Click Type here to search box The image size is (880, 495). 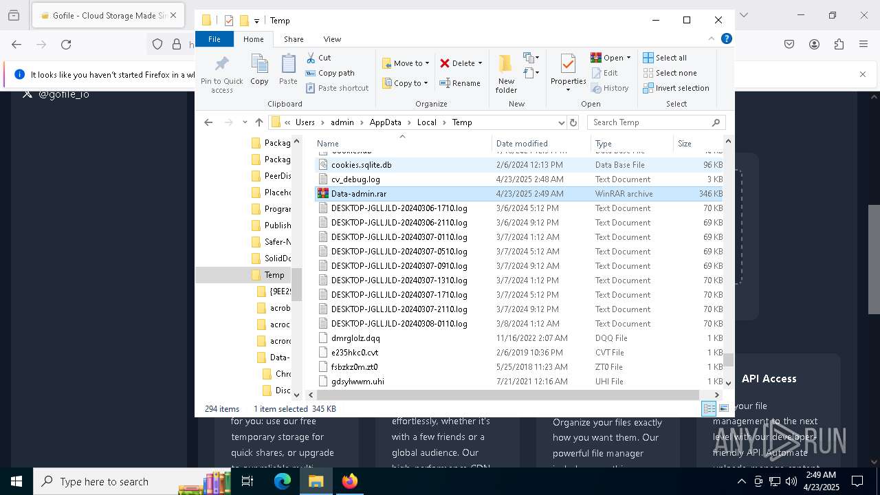[131, 481]
